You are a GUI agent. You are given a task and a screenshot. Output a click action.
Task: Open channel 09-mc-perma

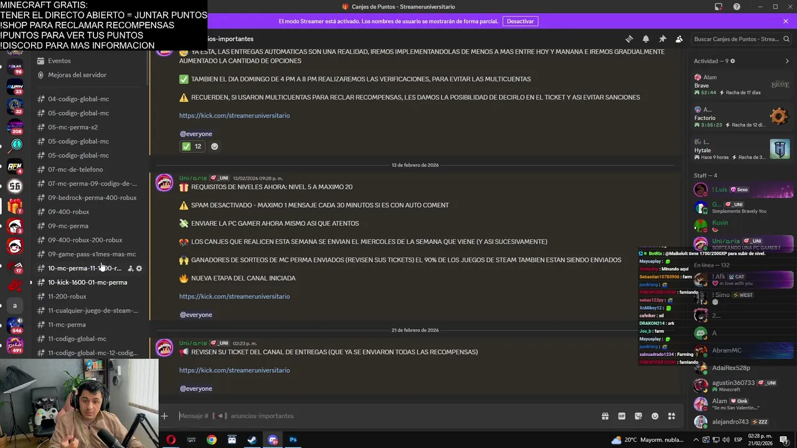(x=90, y=226)
